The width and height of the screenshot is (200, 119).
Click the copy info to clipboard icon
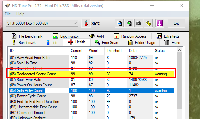click(119, 23)
